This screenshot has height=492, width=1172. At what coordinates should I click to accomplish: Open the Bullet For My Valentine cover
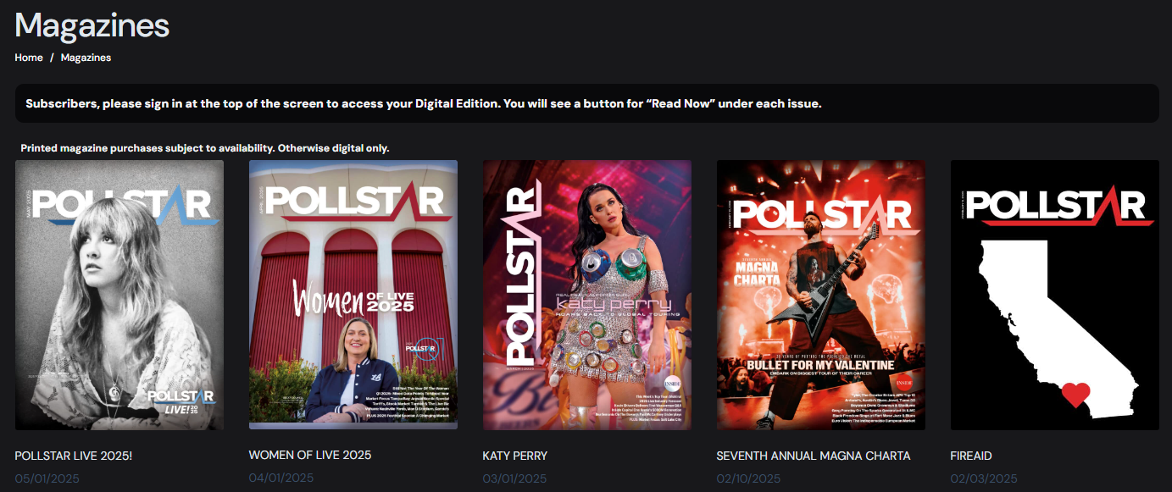(x=821, y=295)
